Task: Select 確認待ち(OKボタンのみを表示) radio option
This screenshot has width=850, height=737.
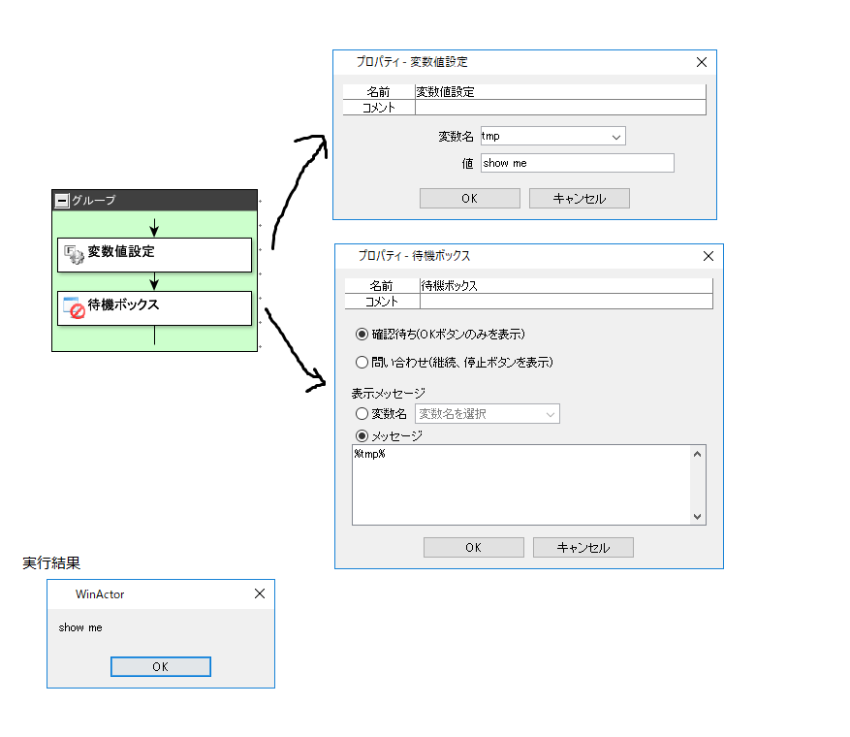Action: (x=362, y=334)
